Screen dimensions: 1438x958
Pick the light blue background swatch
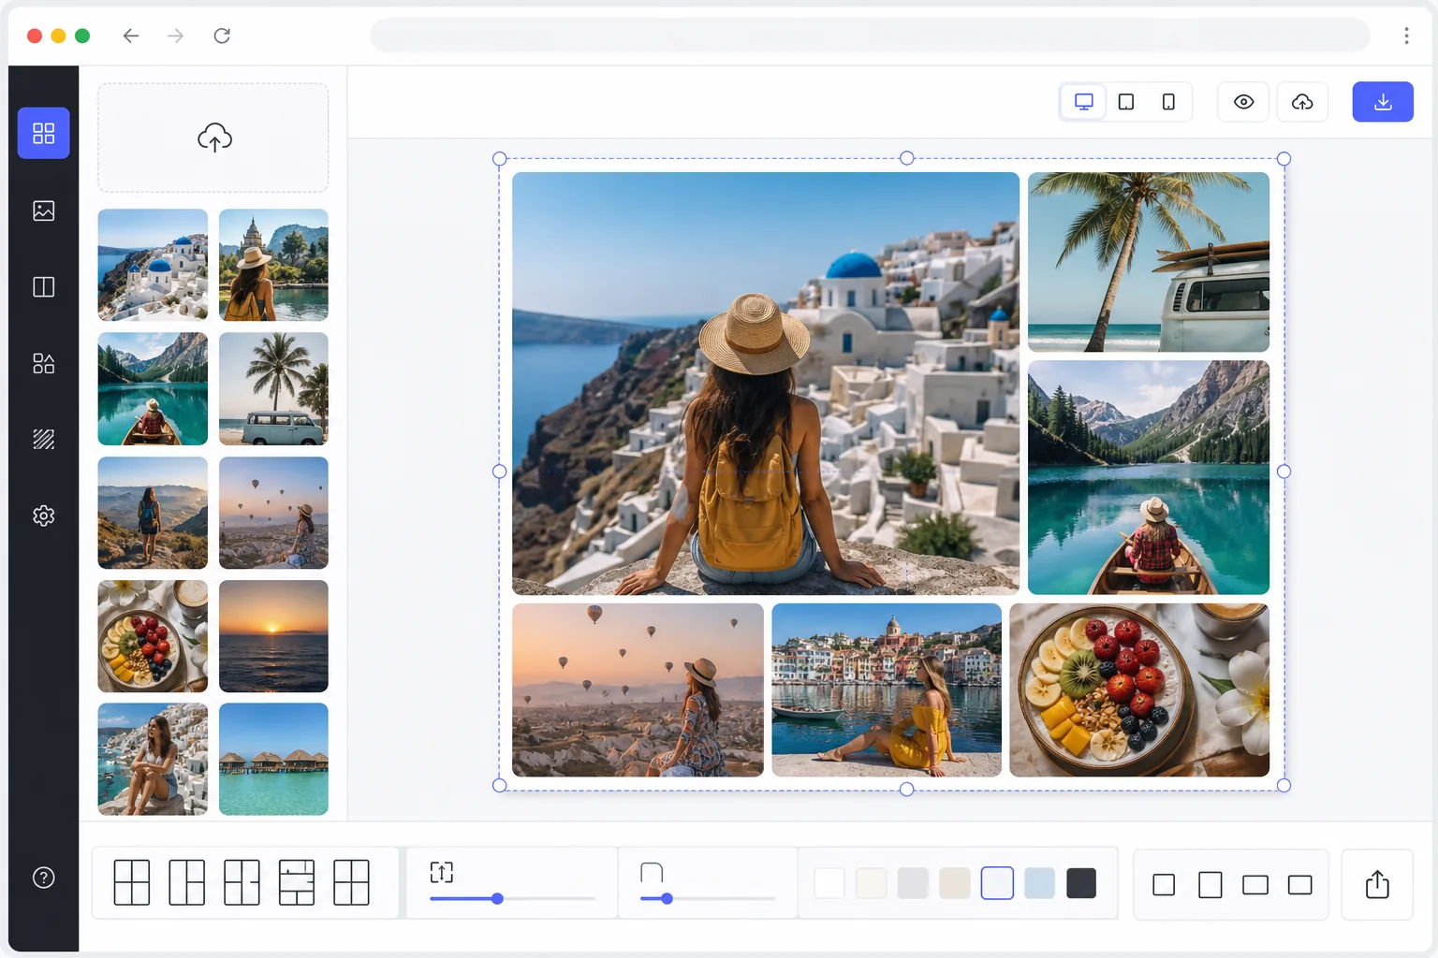[x=1039, y=883]
